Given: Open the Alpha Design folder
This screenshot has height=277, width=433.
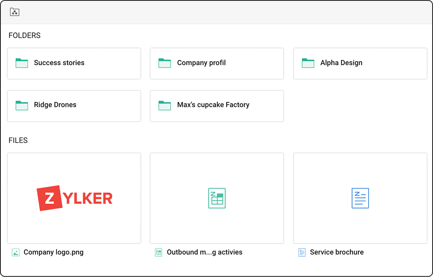Looking at the screenshot, I should click(341, 63).
